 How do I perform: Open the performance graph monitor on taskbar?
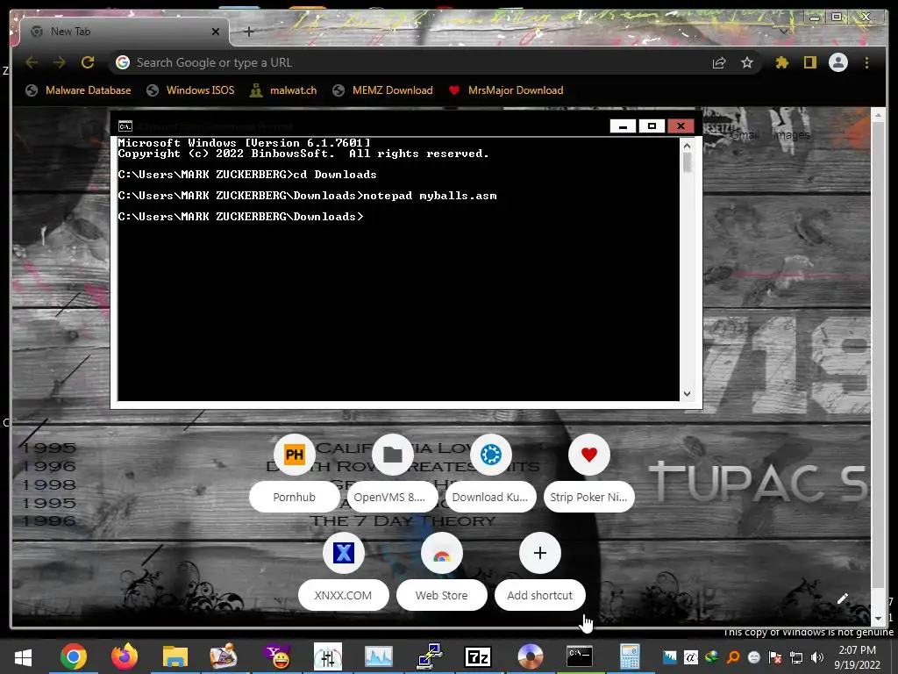379,656
